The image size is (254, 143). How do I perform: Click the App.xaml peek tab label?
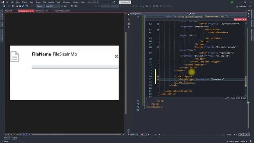coord(238,19)
